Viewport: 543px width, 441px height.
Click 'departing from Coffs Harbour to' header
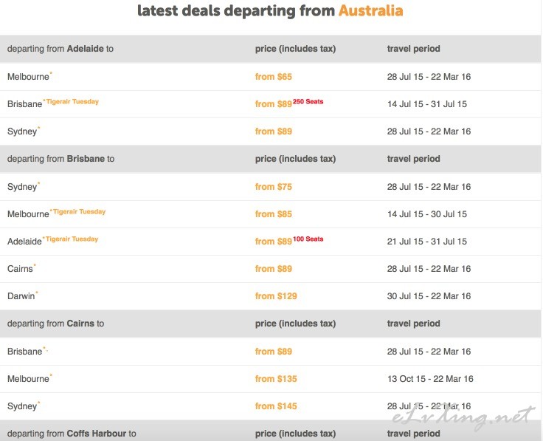point(72,434)
